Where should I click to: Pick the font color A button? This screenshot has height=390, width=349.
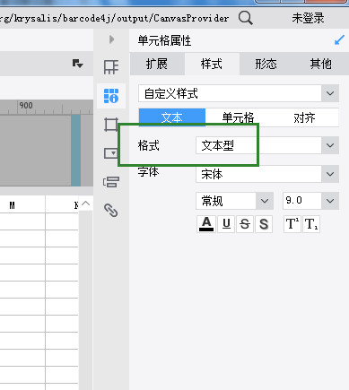[206, 224]
